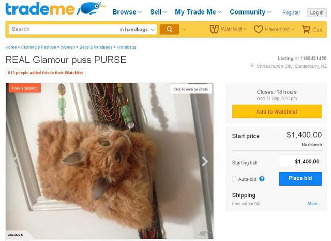
Task: Open the Watchlist binoculars icon
Action: 214,30
